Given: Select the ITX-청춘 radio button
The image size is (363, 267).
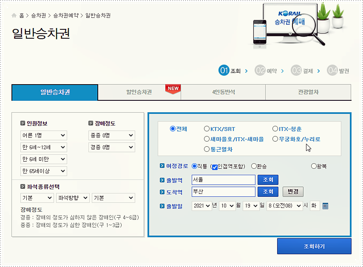Looking at the screenshot, I should point(275,128).
